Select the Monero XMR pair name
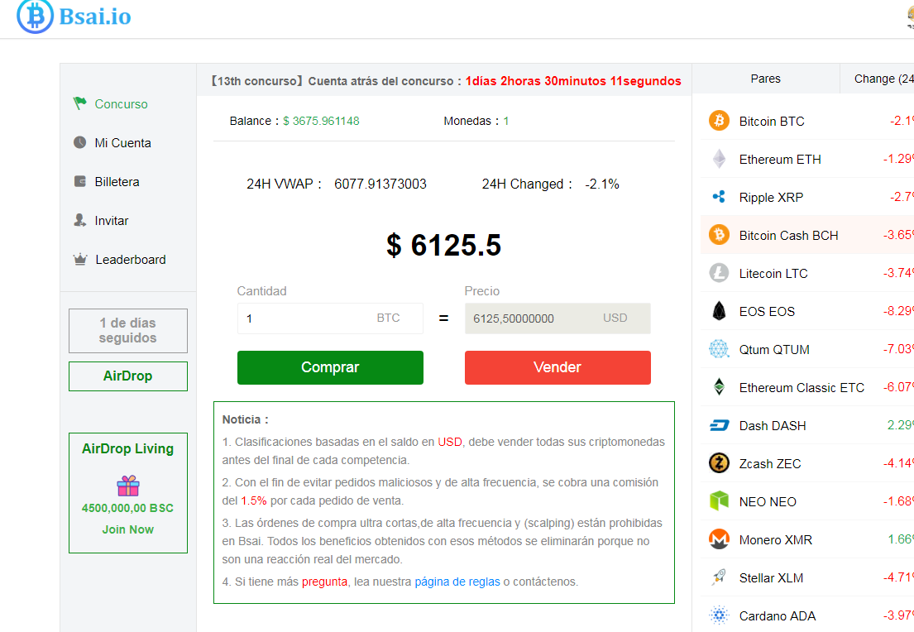 (x=775, y=540)
